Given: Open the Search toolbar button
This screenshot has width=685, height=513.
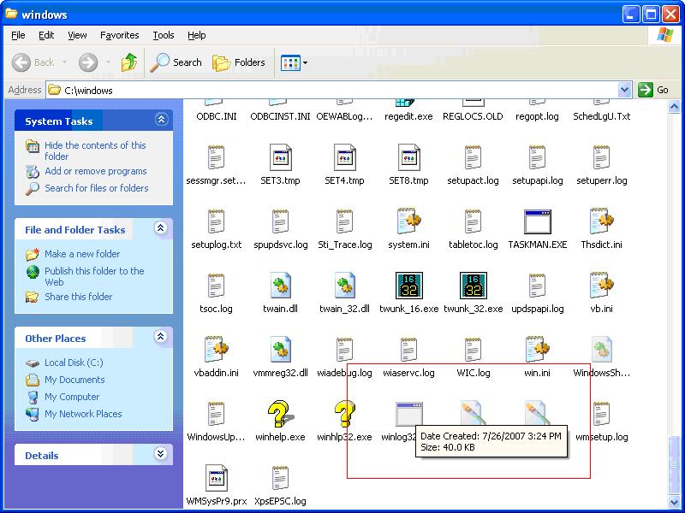Looking at the screenshot, I should tap(176, 62).
